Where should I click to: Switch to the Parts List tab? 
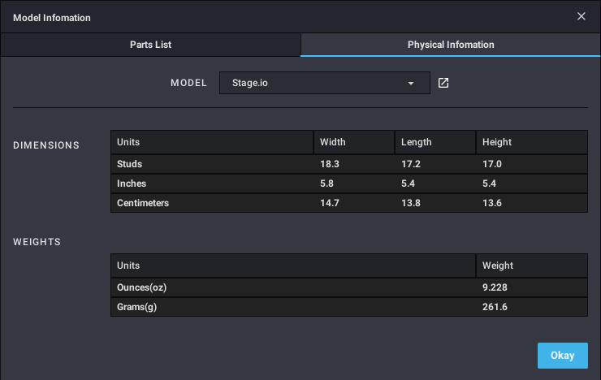150,45
